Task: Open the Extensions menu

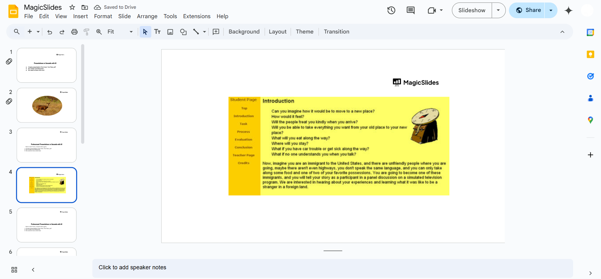Action: point(197,16)
